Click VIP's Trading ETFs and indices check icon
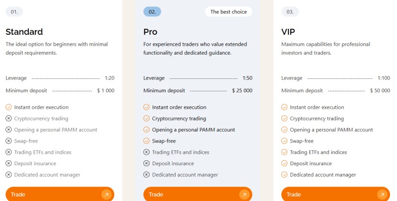 [x=284, y=152]
